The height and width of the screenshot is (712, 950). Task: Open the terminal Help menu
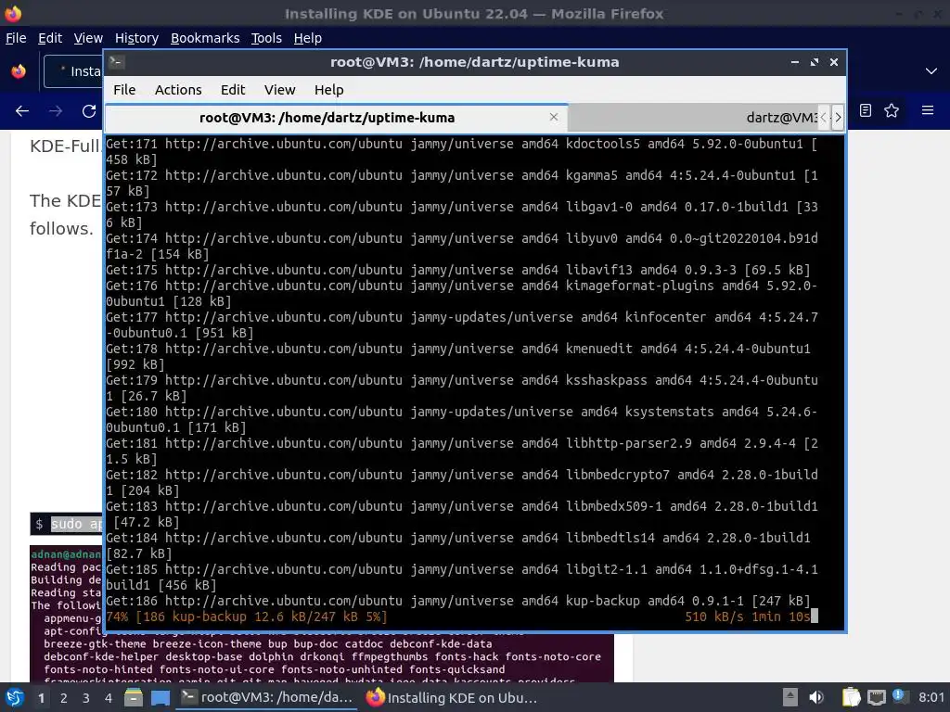[329, 90]
